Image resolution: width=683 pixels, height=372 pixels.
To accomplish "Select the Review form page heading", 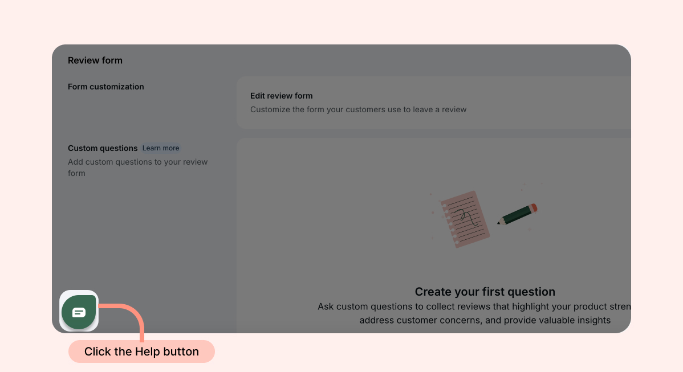I will [95, 60].
